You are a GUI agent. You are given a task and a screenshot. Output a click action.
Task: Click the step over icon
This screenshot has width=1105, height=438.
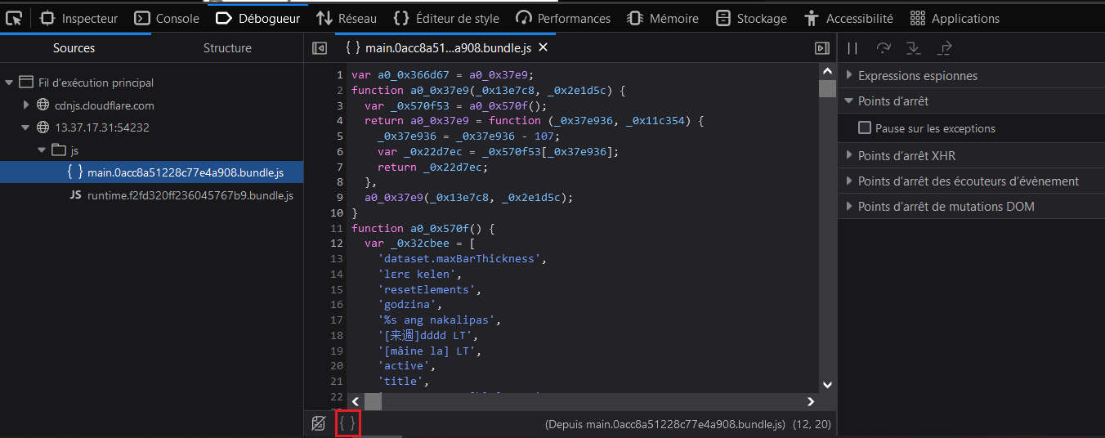884,48
